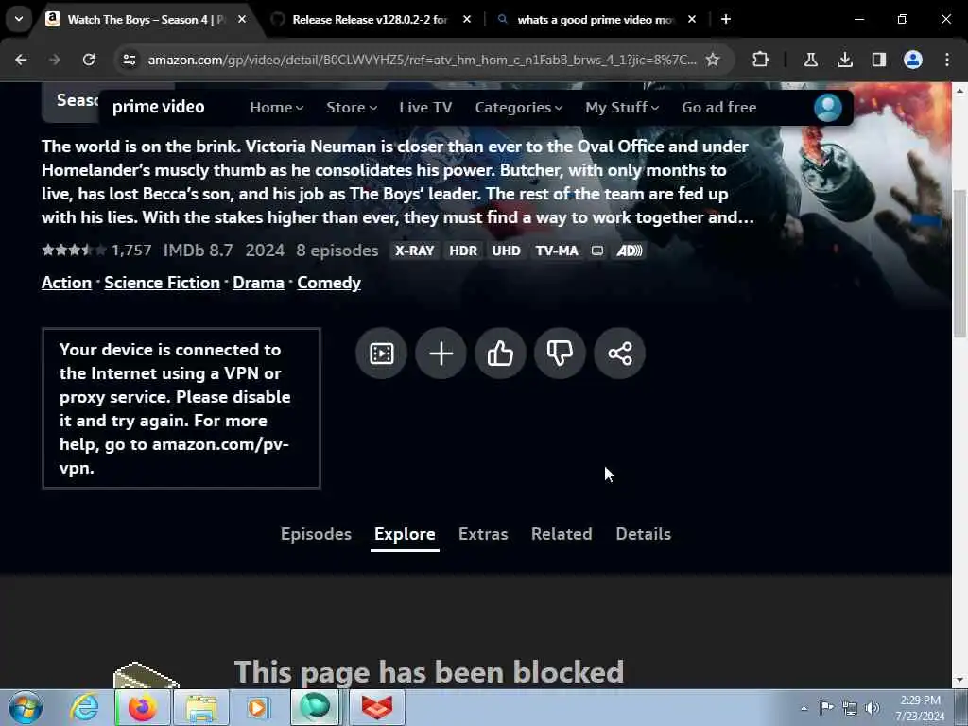Click the red fox taskbar icon
This screenshot has height=726, width=968.
click(x=377, y=707)
